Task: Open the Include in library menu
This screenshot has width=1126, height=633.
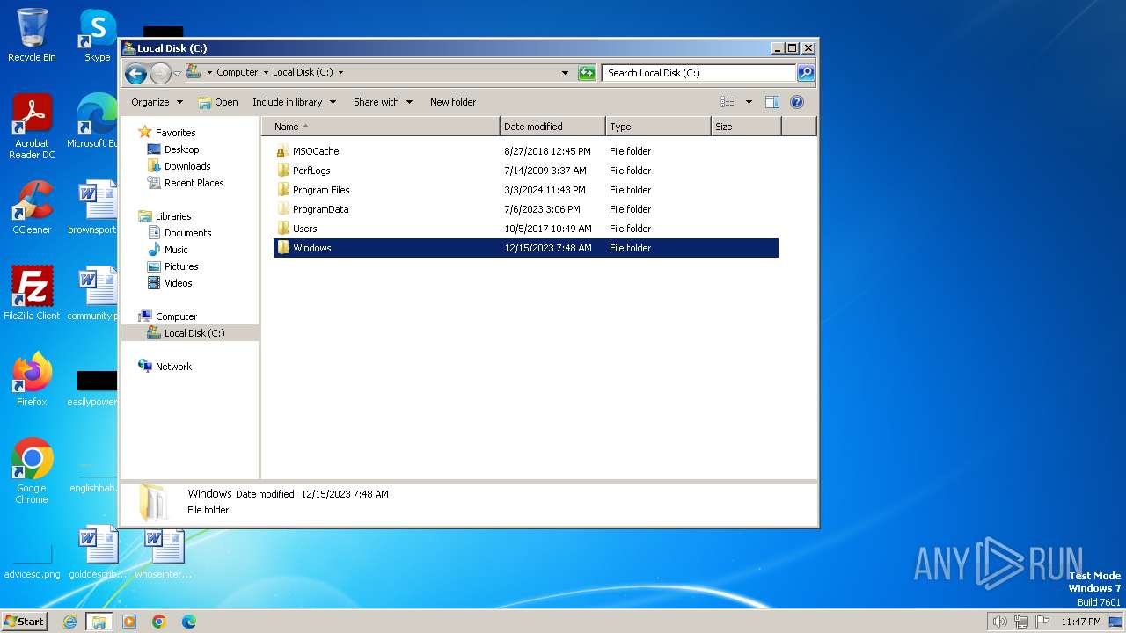Action: click(x=294, y=102)
